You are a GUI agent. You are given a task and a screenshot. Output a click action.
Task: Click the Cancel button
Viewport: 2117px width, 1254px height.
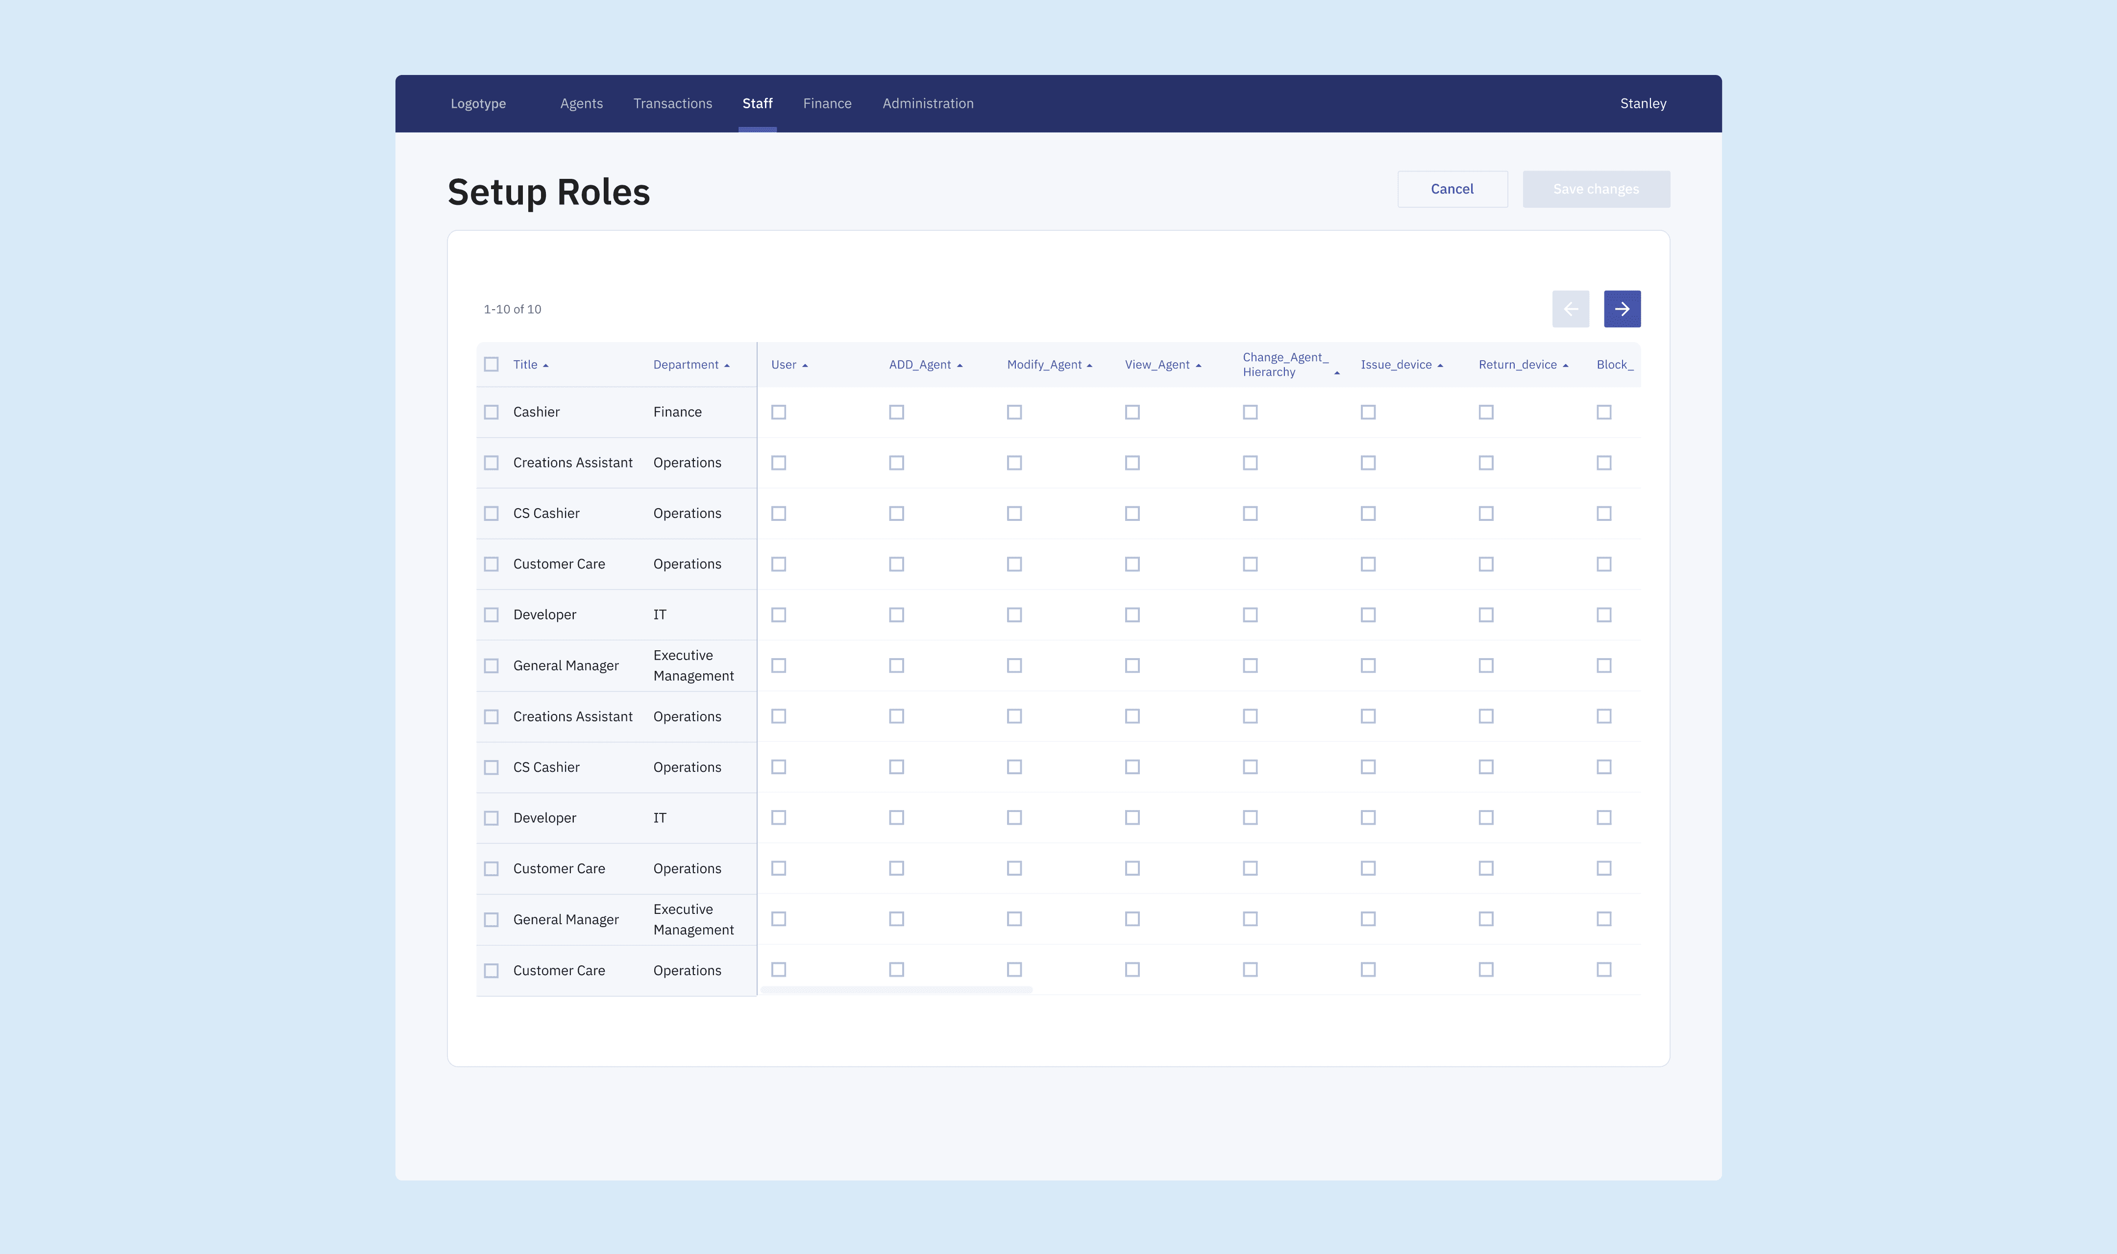[1452, 189]
